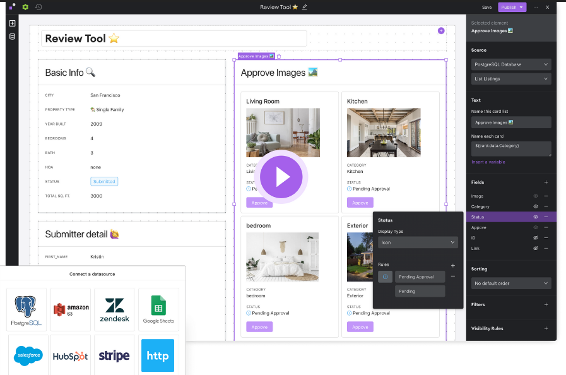This screenshot has width=566, height=375.
Task: Toggle visibility of Appove field
Action: 536,227
